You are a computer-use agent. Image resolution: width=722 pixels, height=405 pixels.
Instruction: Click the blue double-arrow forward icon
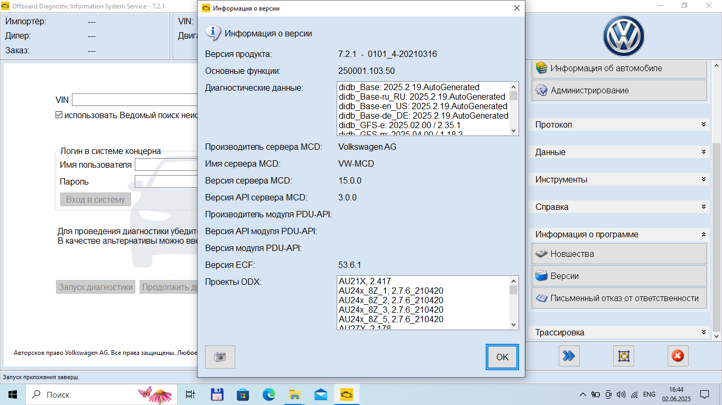pos(569,356)
